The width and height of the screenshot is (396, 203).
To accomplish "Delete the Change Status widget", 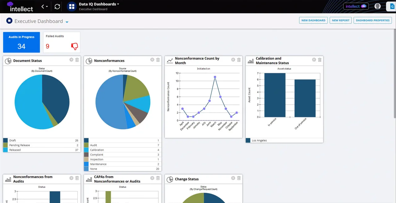I will pyautogui.click(x=239, y=178).
